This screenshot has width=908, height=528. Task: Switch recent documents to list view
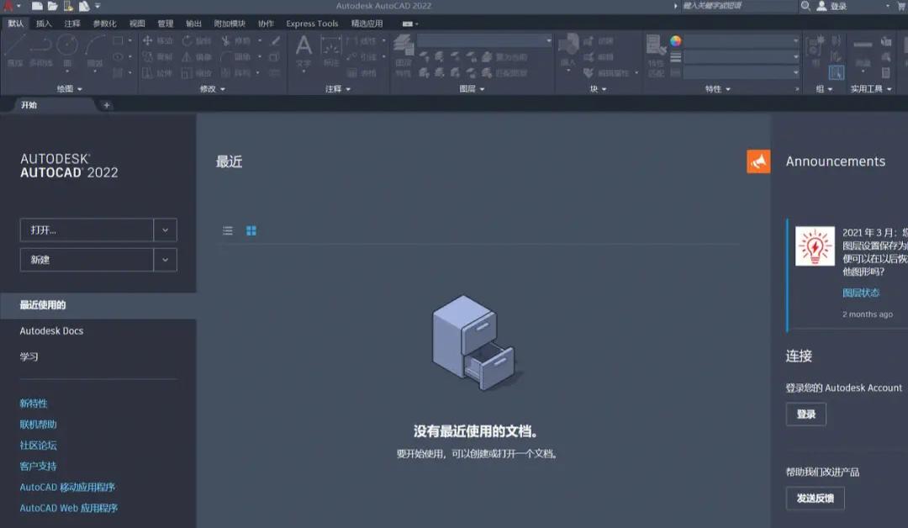(227, 230)
